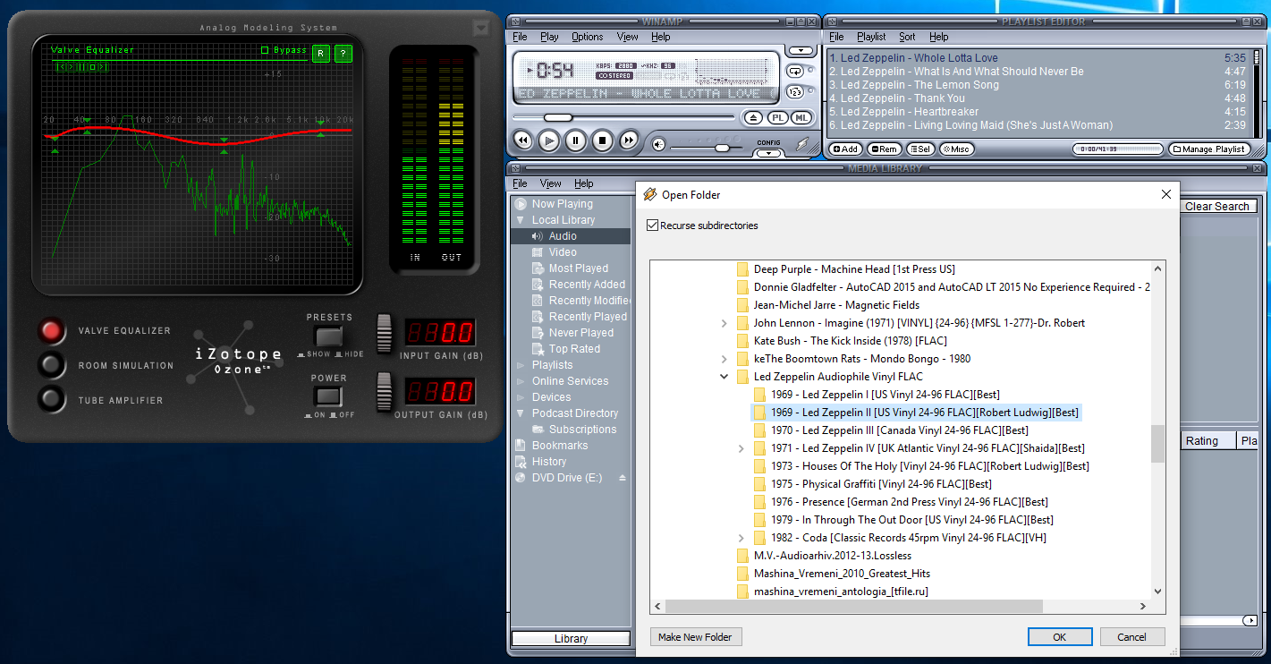Click Cancel in the Open Folder dialog
This screenshot has width=1271, height=664.
click(x=1131, y=637)
